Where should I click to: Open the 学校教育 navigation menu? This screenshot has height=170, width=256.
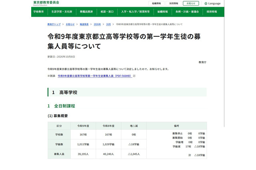[39, 12]
